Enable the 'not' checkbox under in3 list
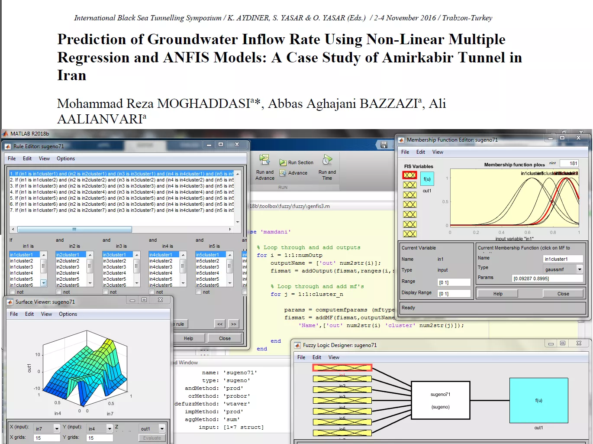 coord(106,292)
